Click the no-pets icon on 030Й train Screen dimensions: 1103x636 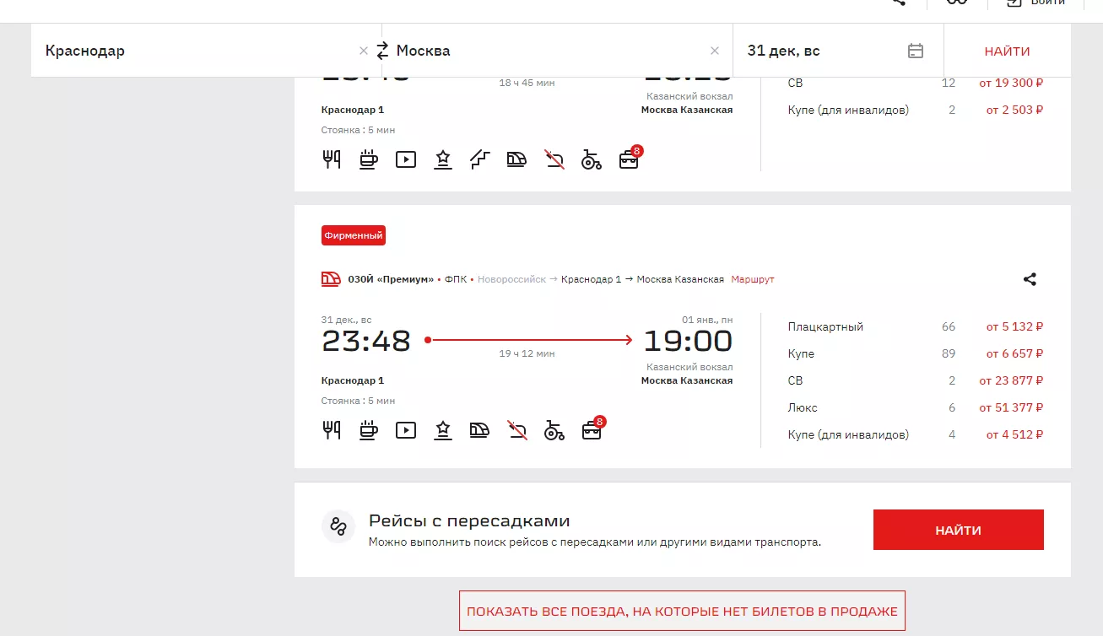click(517, 430)
